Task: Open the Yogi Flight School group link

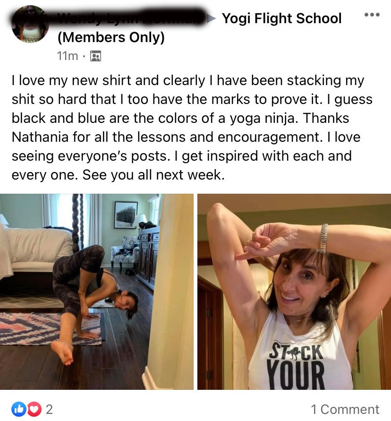Action: click(282, 18)
